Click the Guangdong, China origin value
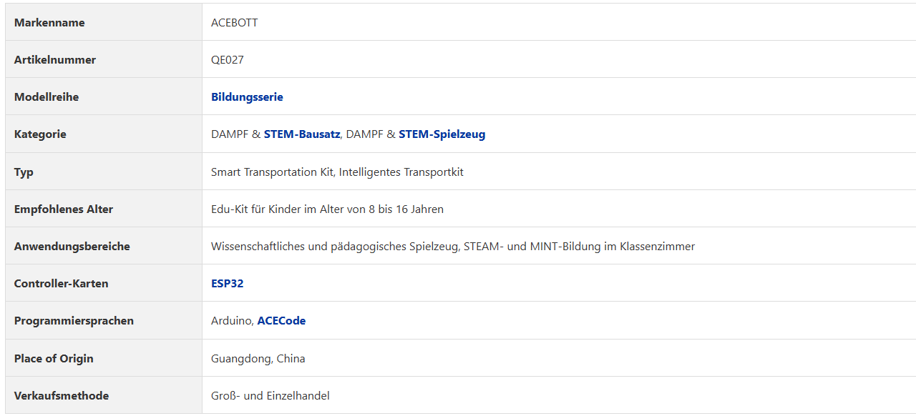The width and height of the screenshot is (916, 416). [x=258, y=359]
